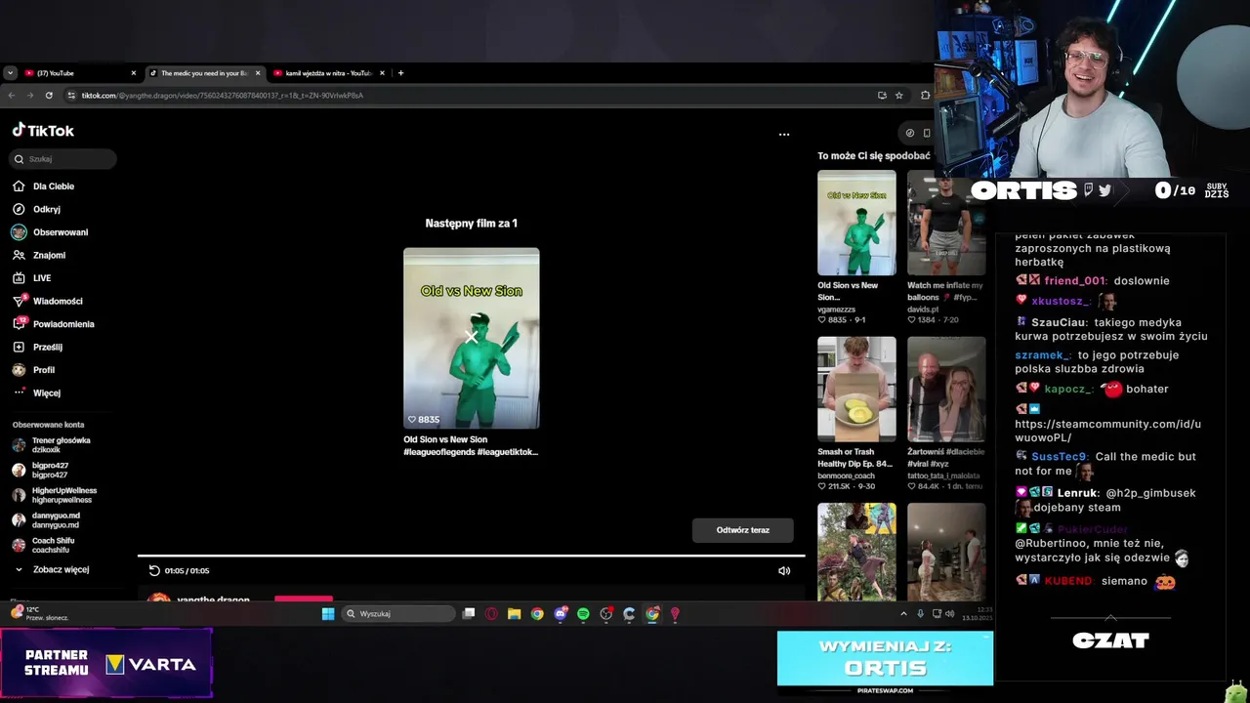Click the video progress bar
This screenshot has height=703, width=1250.
point(471,556)
